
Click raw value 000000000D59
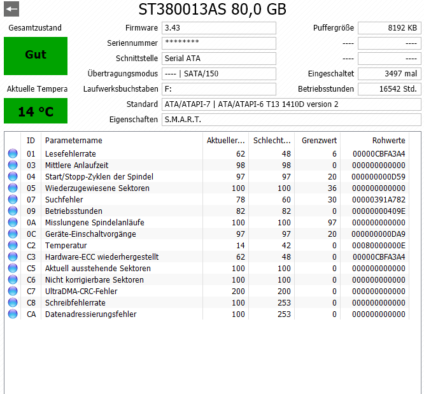379,176
